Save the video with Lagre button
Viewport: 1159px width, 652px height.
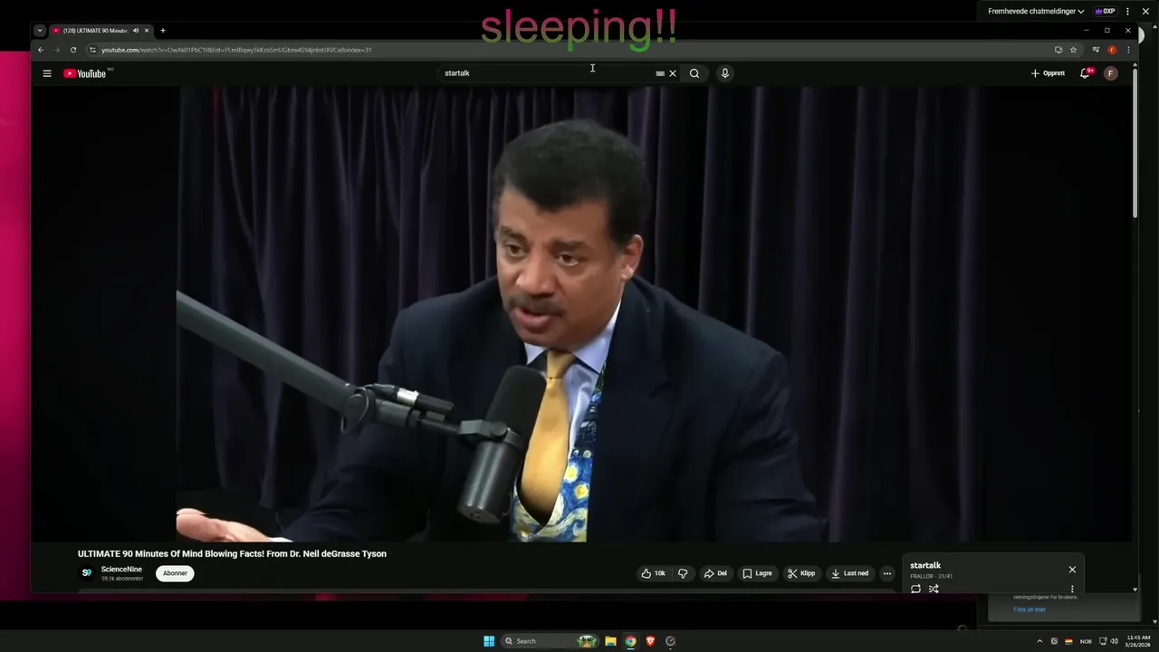click(x=757, y=573)
